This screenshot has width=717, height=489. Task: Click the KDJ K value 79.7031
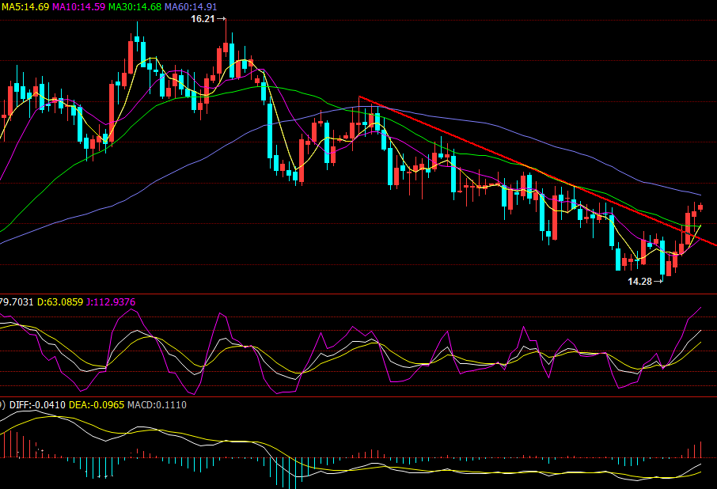pos(14,301)
